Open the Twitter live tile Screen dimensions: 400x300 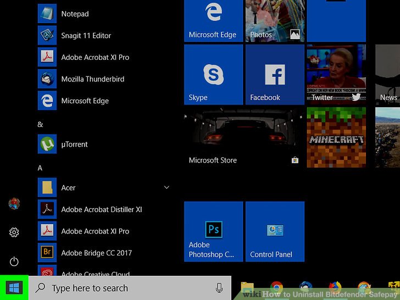[336, 75]
